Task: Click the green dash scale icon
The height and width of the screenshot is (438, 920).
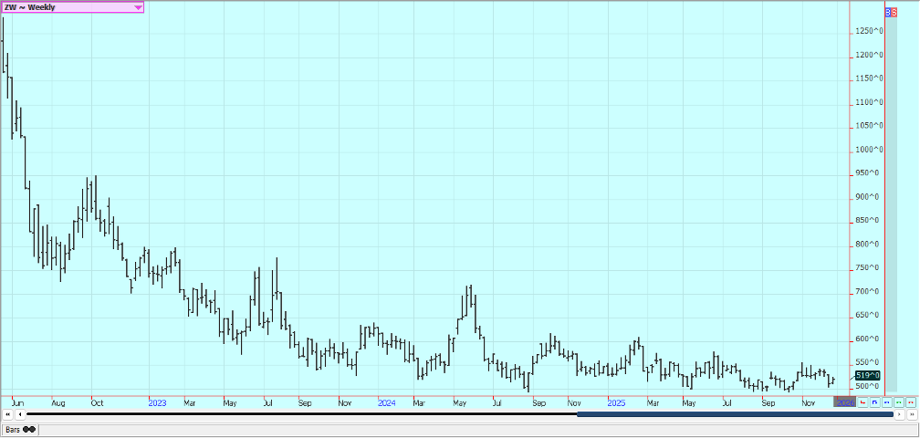Action: (898, 401)
